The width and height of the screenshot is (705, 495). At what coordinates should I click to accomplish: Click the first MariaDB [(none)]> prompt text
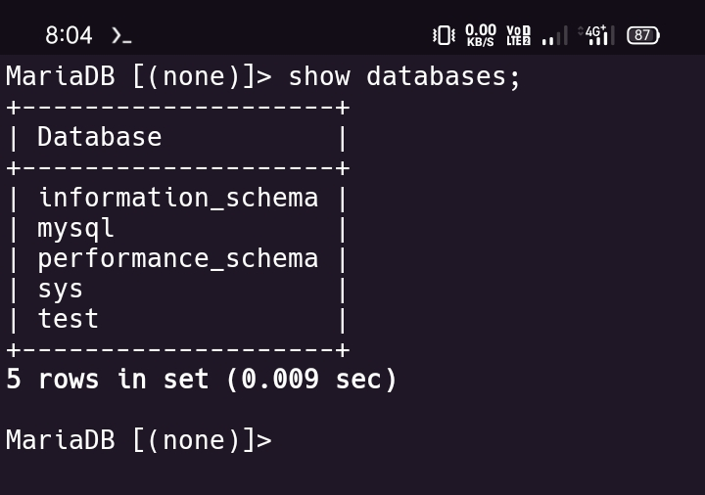[x=139, y=76]
